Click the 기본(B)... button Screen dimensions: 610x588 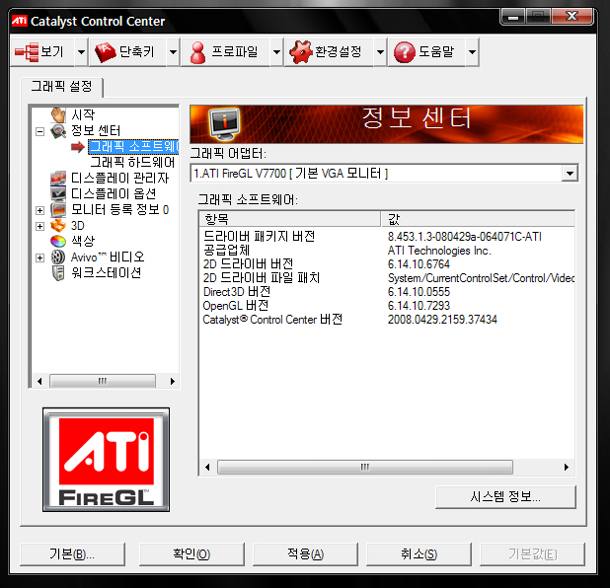(x=72, y=554)
